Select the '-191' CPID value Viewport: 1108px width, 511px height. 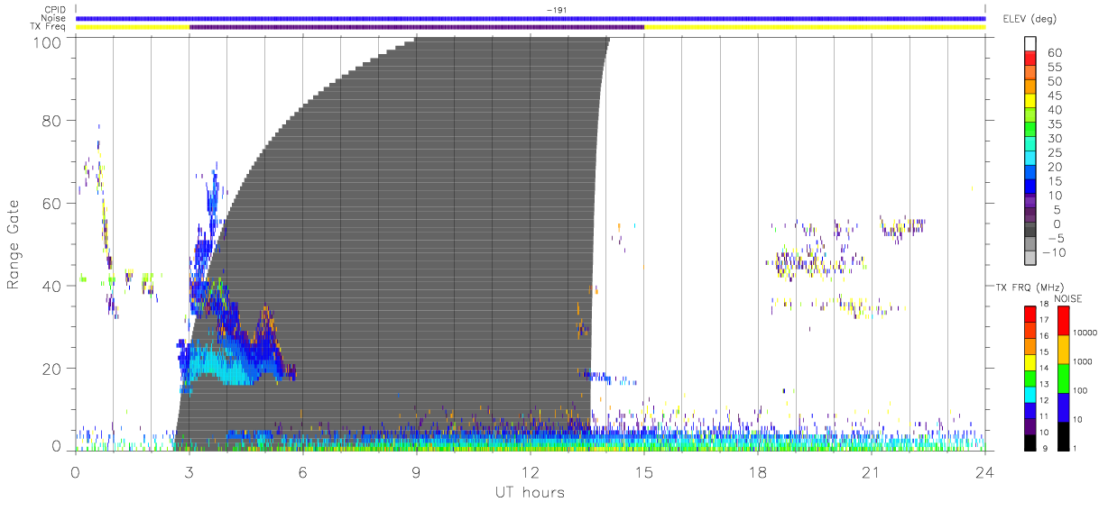(x=556, y=9)
